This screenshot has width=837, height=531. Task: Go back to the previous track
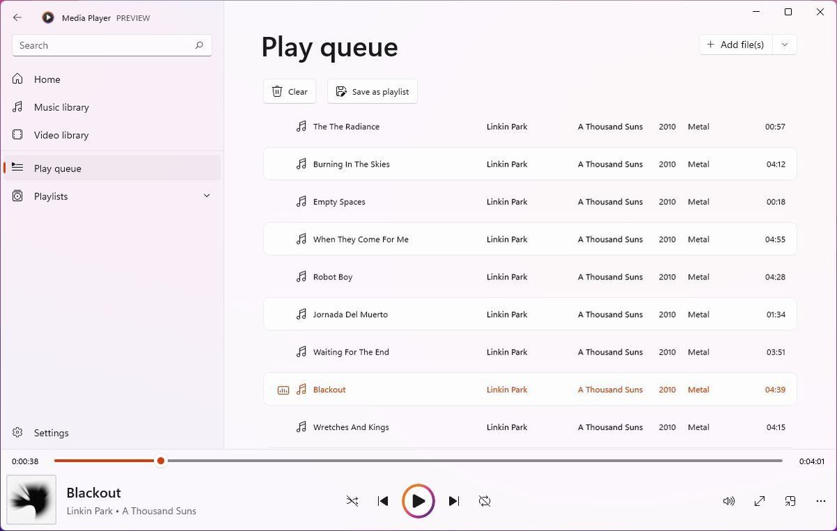[383, 501]
